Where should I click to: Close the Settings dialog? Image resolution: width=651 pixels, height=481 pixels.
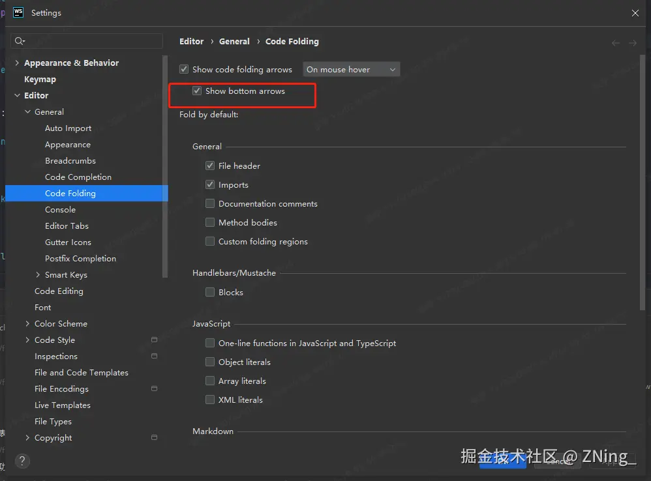(635, 13)
